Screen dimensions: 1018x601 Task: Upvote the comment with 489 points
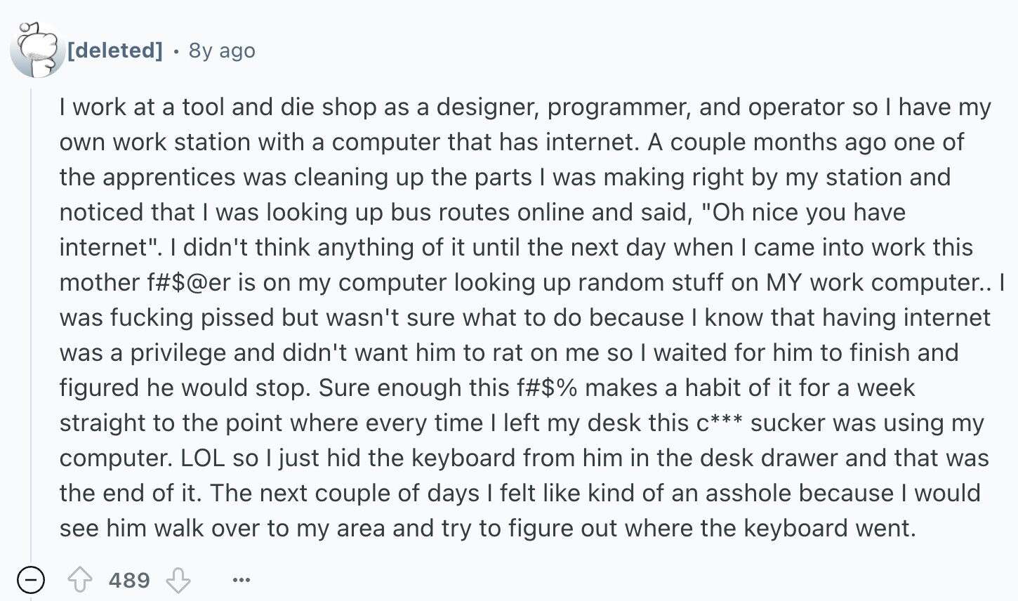click(x=79, y=580)
